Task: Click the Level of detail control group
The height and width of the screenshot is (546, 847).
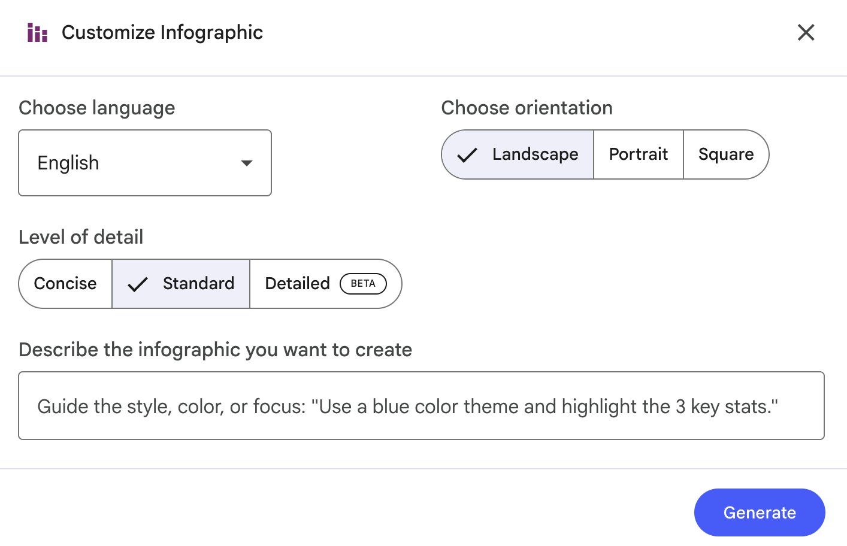Action: point(210,284)
